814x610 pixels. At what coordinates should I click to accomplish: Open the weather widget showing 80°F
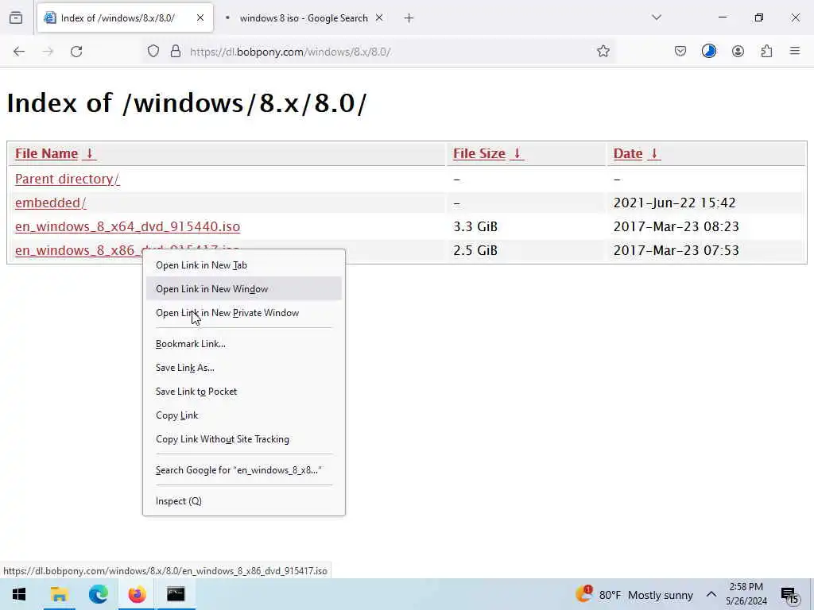click(634, 594)
